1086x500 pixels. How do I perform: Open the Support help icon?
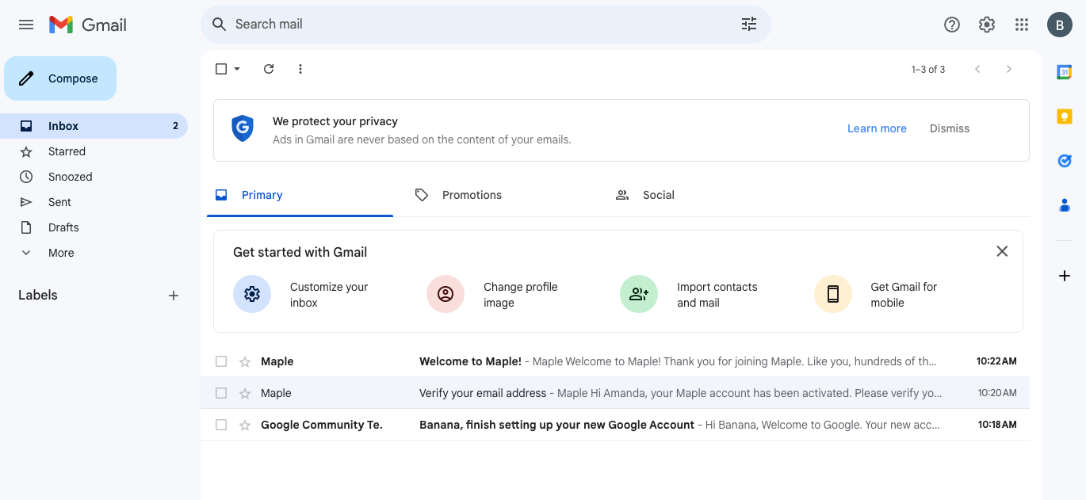[952, 25]
